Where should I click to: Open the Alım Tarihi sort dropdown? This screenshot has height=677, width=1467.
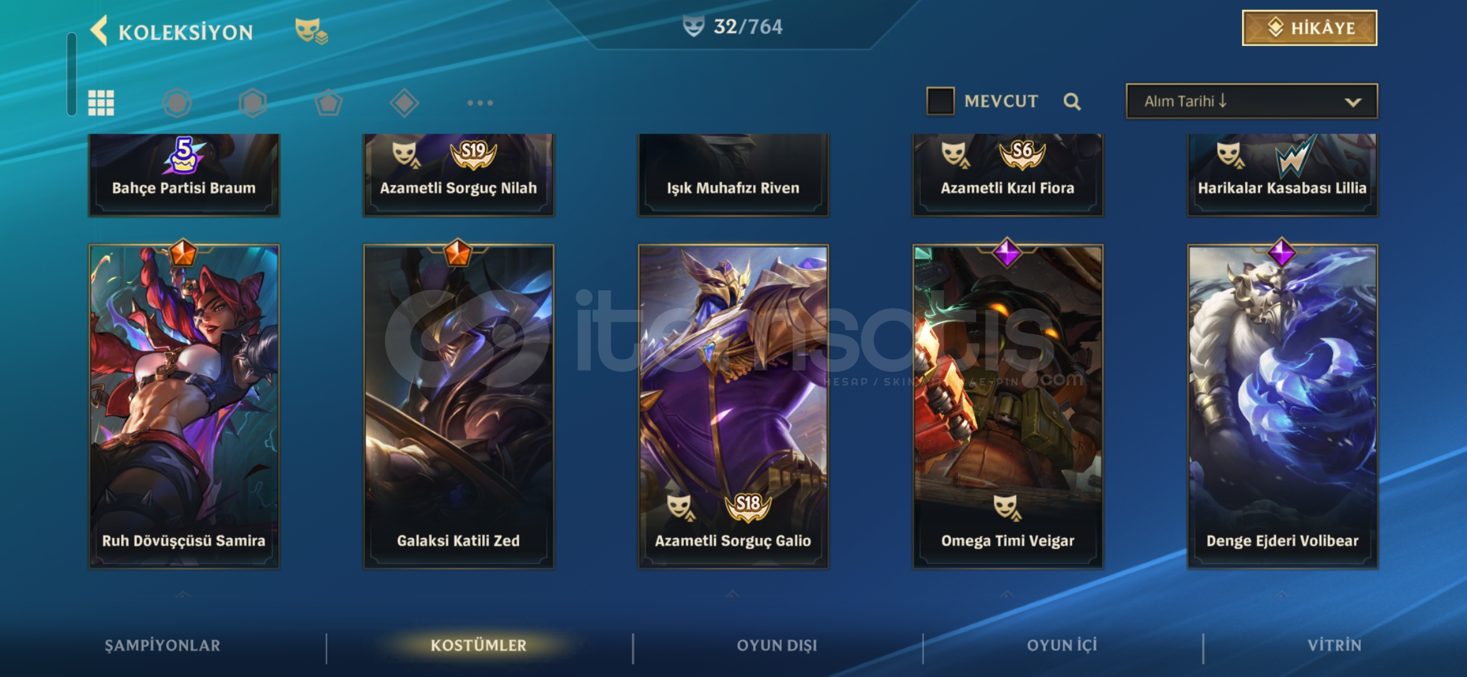click(x=1252, y=101)
